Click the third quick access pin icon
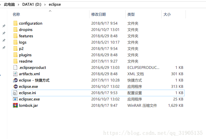The width and height of the screenshot is (206, 139). 4,40
